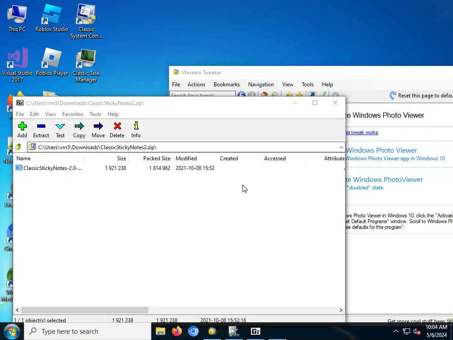Click the blue 'Windows Photo Viewer' link
The image size is (453, 340).
[382, 151]
